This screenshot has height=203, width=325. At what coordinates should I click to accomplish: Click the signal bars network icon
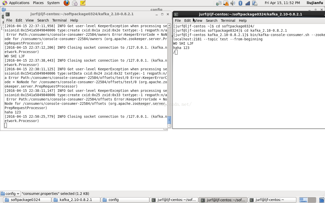point(248,3)
